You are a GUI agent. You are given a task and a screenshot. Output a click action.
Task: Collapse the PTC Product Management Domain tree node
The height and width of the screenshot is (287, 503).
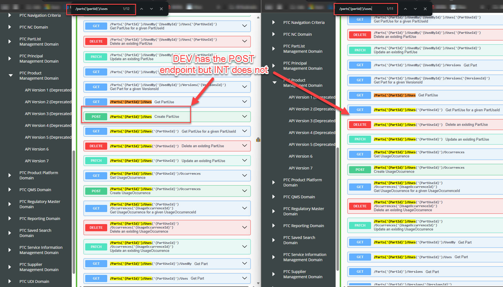(x=10, y=75)
